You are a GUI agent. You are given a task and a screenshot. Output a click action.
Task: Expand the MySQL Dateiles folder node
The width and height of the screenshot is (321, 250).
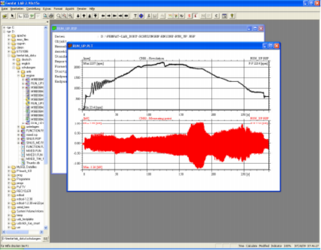[9, 167]
